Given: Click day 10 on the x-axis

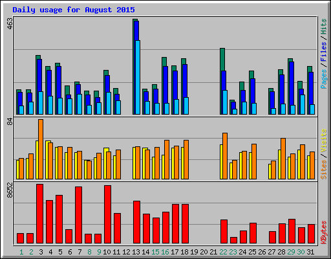Looking at the screenshot, I should click(x=107, y=252).
